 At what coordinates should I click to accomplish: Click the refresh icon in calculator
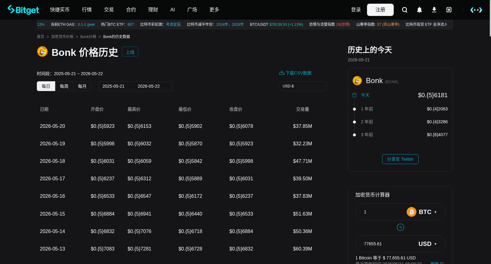[442, 263]
